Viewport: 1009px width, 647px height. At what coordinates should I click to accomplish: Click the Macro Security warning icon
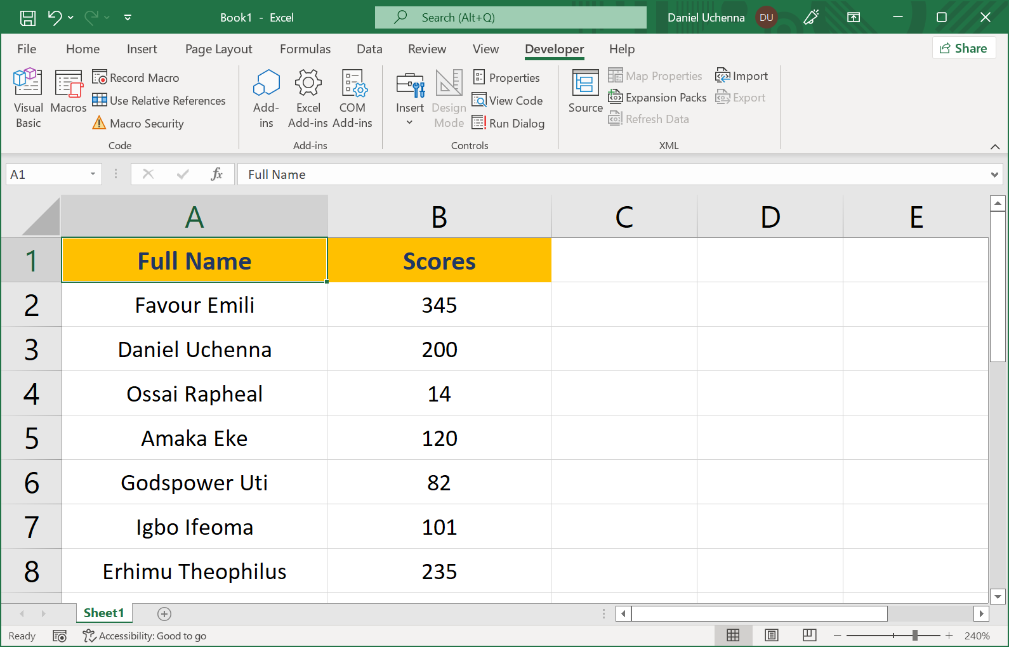(x=99, y=123)
